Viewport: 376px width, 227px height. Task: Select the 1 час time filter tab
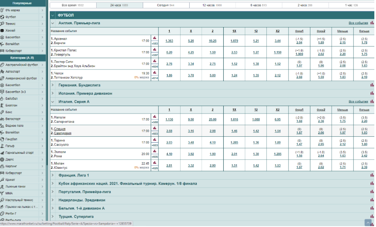click(x=351, y=5)
